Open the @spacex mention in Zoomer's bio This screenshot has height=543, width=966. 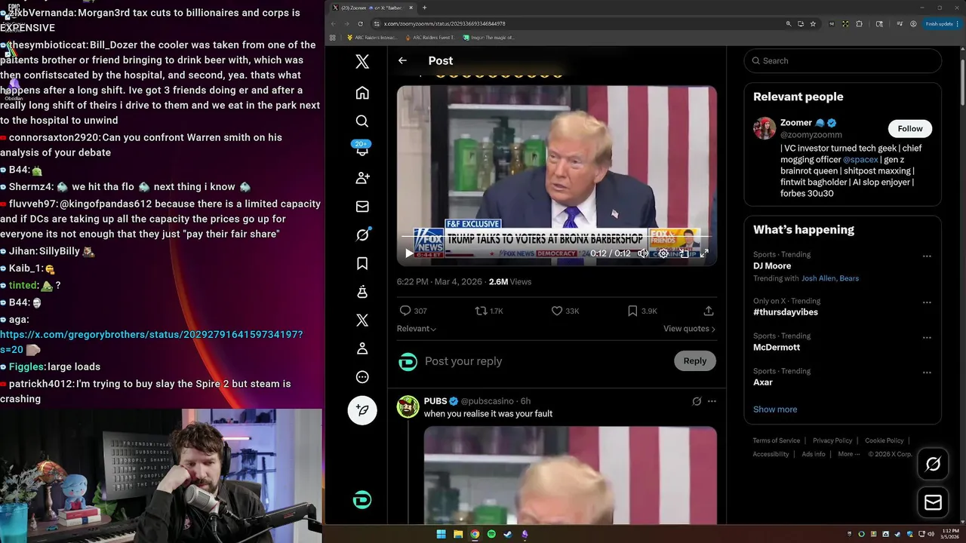[x=860, y=160]
